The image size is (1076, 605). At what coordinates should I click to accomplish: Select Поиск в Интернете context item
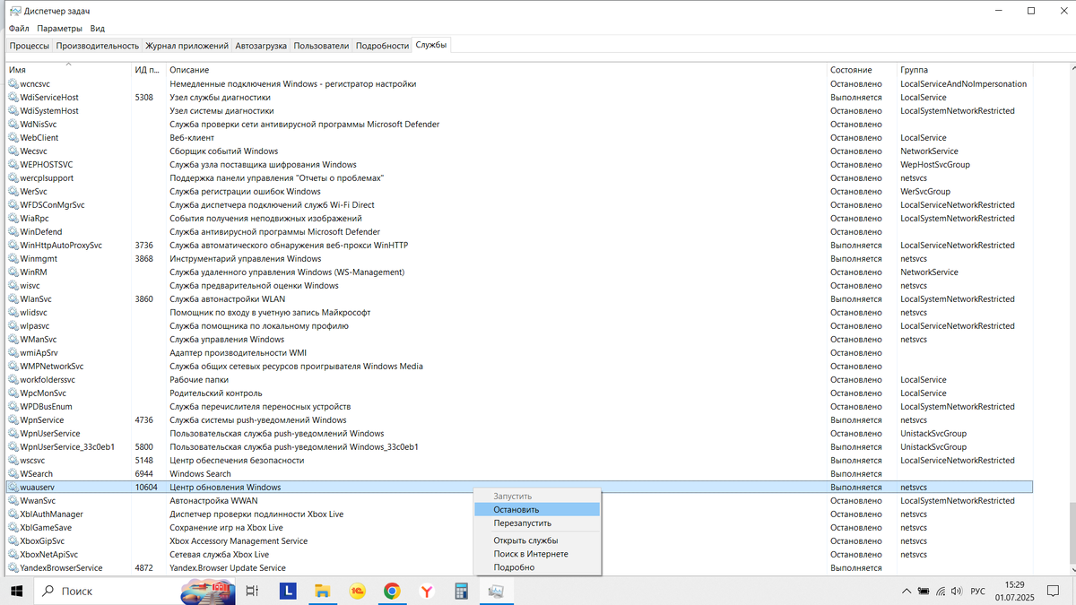click(537, 554)
